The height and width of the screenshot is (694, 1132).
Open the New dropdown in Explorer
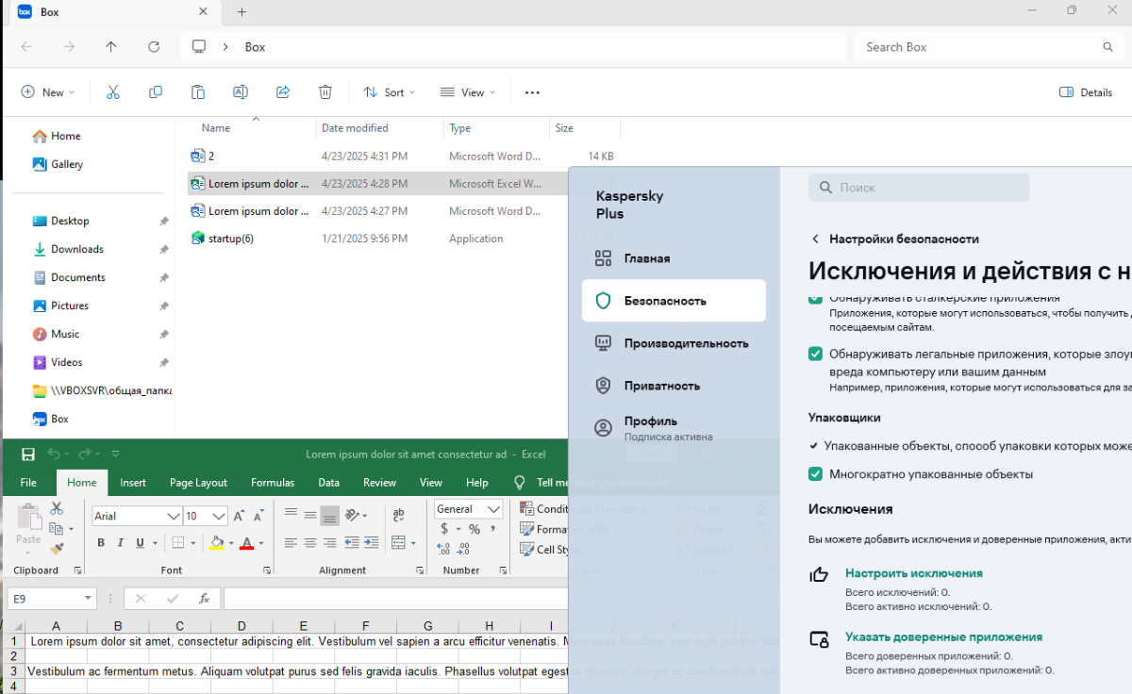pos(48,92)
